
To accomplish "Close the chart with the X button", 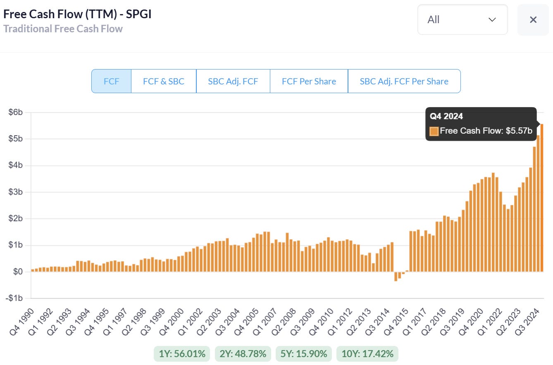I will point(533,20).
